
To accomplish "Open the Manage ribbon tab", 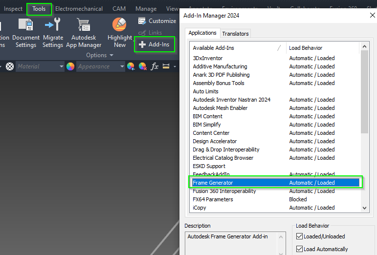I will point(146,9).
